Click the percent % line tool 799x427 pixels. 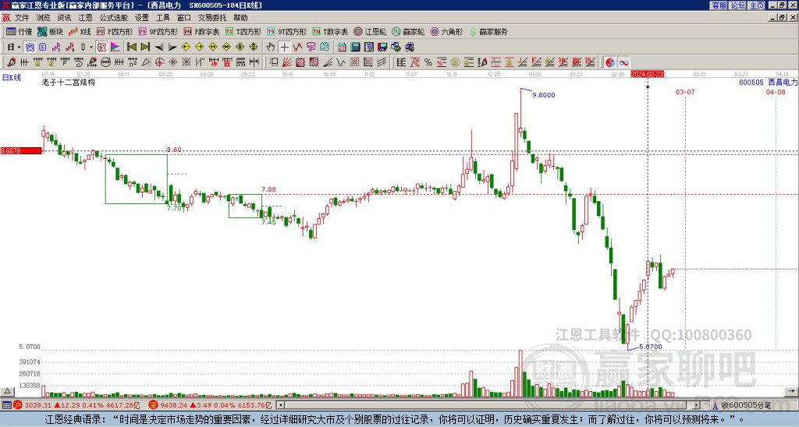click(428, 62)
